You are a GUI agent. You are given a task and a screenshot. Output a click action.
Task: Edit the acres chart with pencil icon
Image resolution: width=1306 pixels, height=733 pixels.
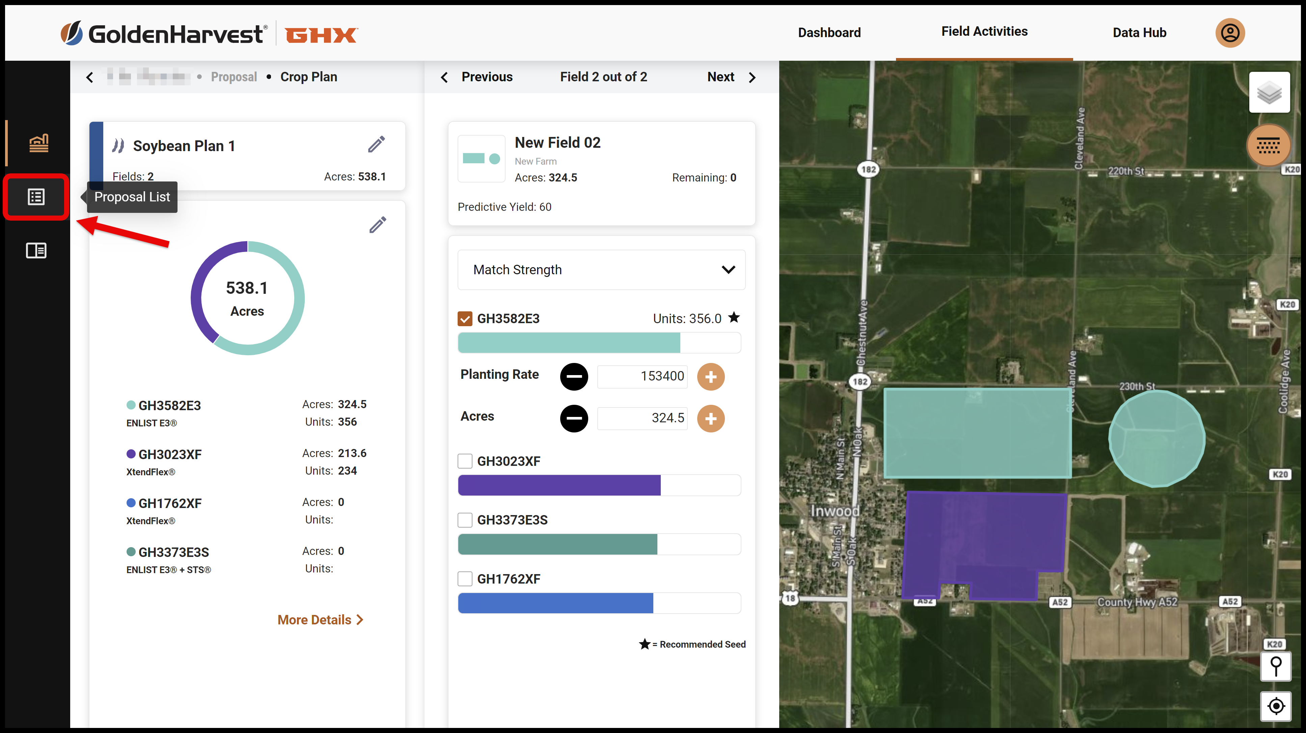[378, 225]
